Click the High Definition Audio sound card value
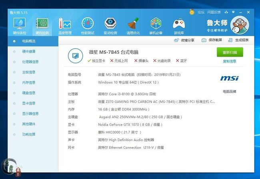 pos(126,140)
